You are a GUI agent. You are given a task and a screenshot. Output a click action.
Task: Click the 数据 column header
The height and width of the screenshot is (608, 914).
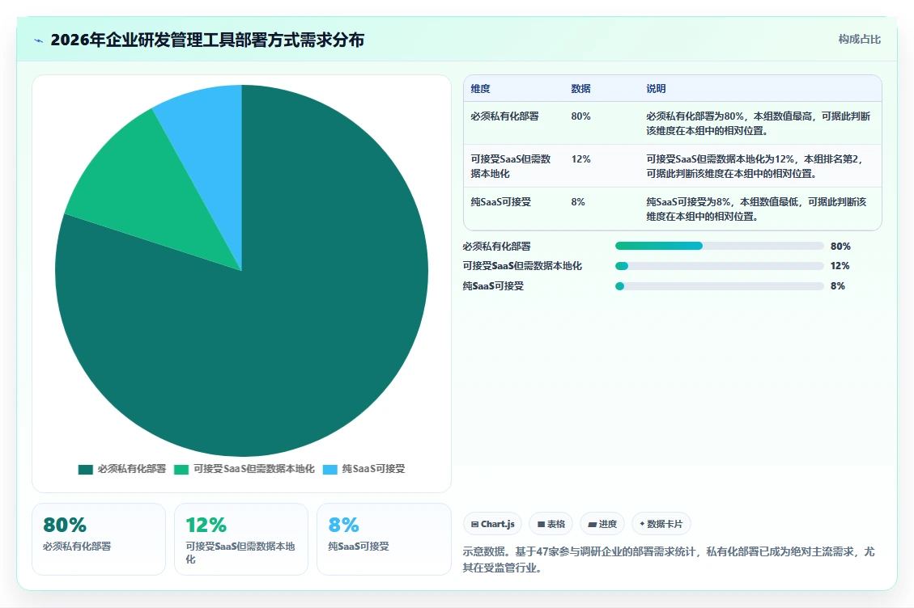pyautogui.click(x=580, y=88)
